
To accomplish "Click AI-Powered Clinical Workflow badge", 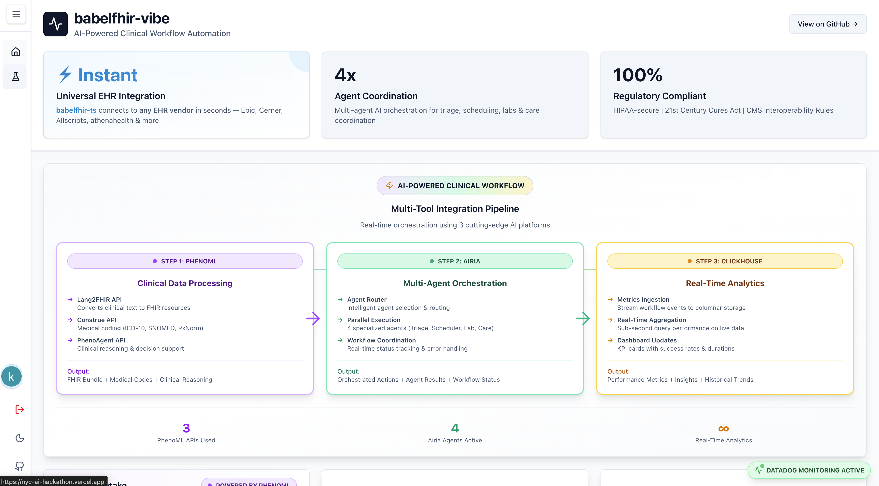I will click(x=455, y=185).
